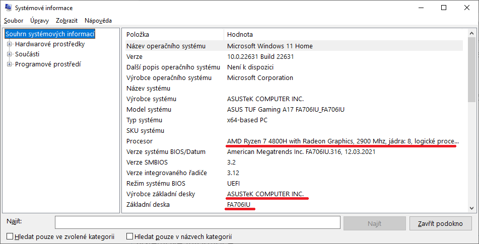The width and height of the screenshot is (479, 244).
Task: Click the value 10.0.22631 Build 22631
Action: (260, 57)
